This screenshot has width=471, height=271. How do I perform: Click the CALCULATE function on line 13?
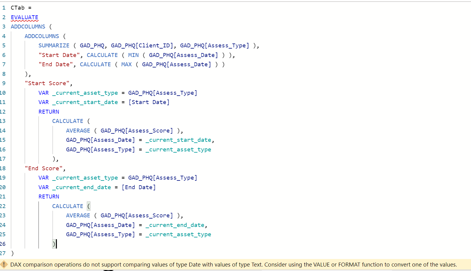[x=68, y=121]
